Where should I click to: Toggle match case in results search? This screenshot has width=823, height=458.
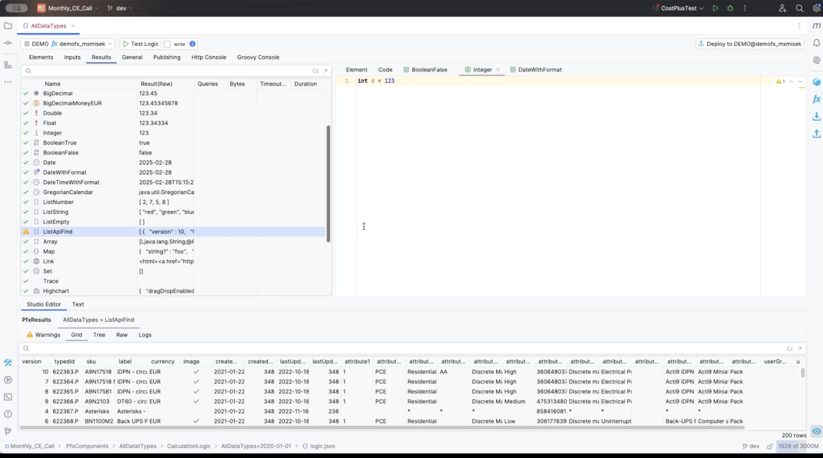pos(315,71)
